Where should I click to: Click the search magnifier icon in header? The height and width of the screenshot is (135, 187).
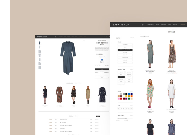(x=107, y=37)
